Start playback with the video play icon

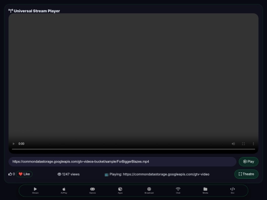tap(14, 144)
